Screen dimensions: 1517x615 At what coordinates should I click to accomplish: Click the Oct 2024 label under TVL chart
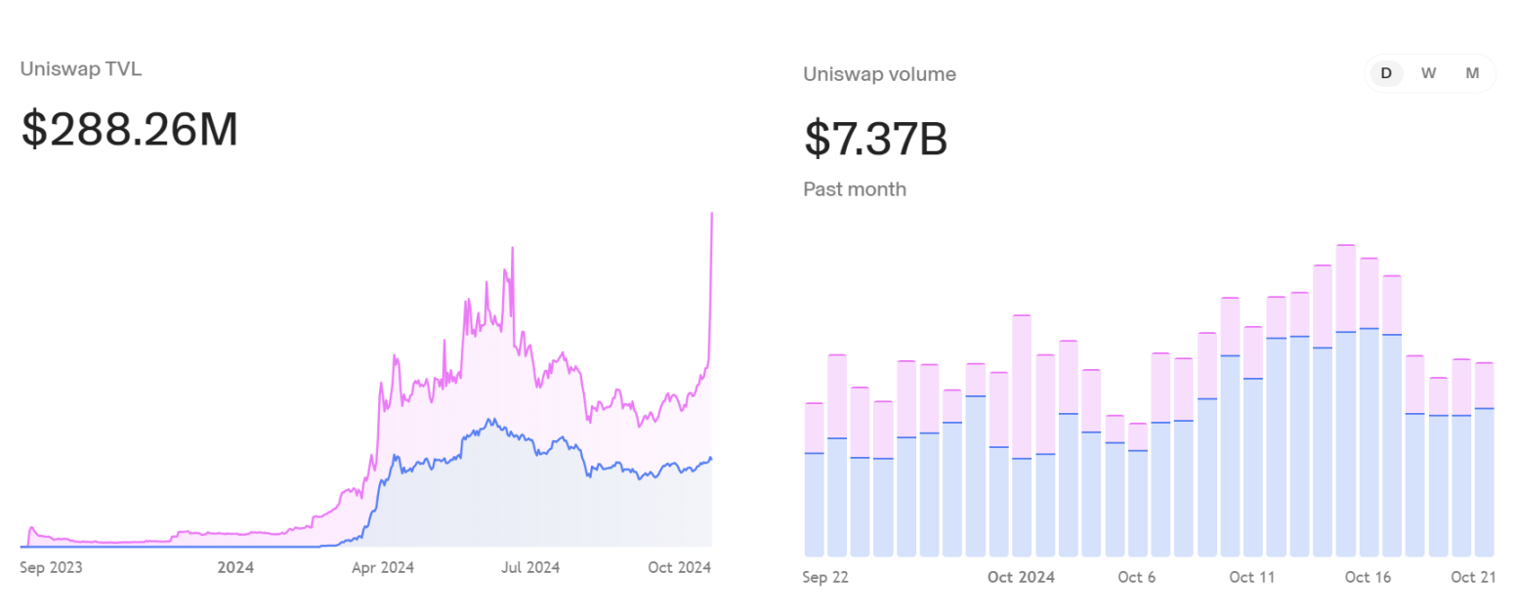678,566
